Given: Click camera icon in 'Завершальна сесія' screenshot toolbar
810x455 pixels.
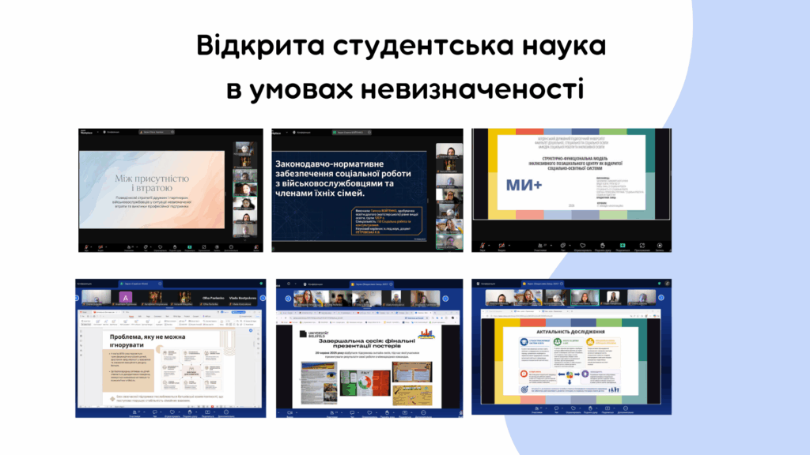Looking at the screenshot, I should [x=290, y=412].
